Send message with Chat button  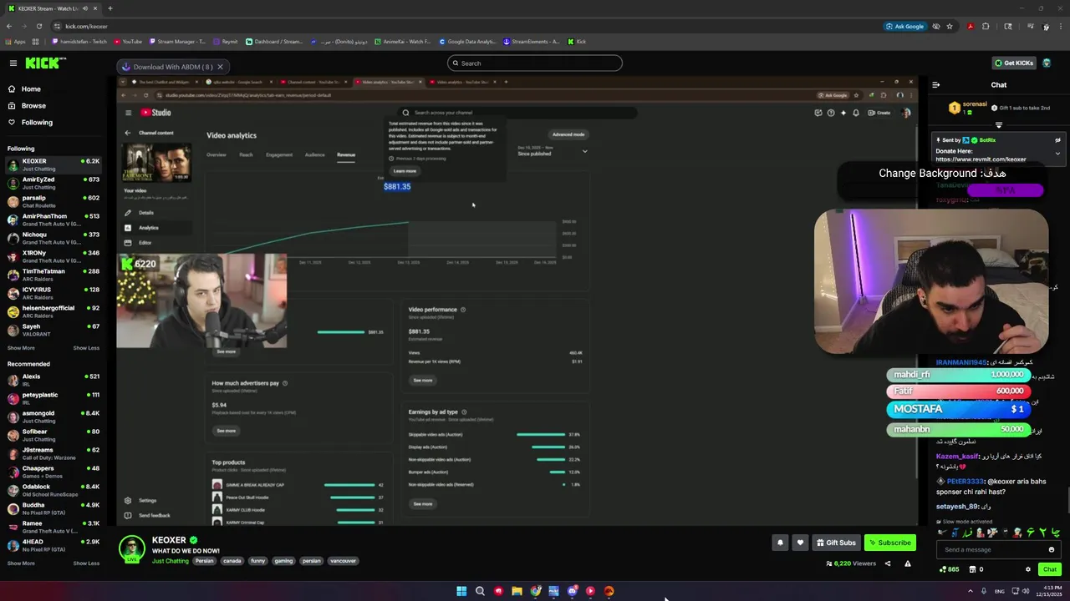tap(1050, 569)
